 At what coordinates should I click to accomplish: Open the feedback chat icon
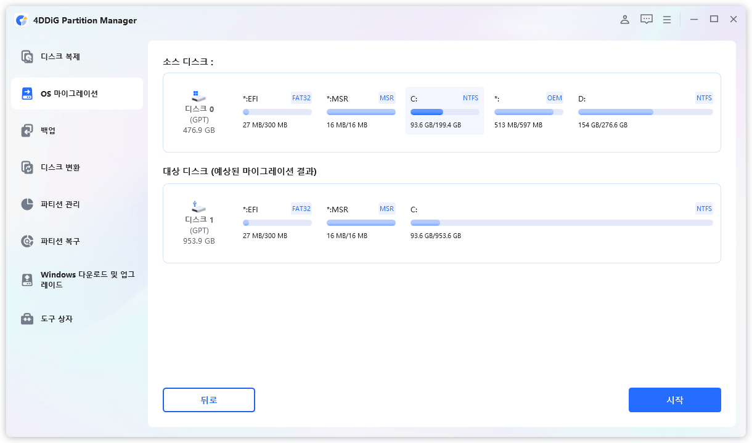(x=645, y=19)
